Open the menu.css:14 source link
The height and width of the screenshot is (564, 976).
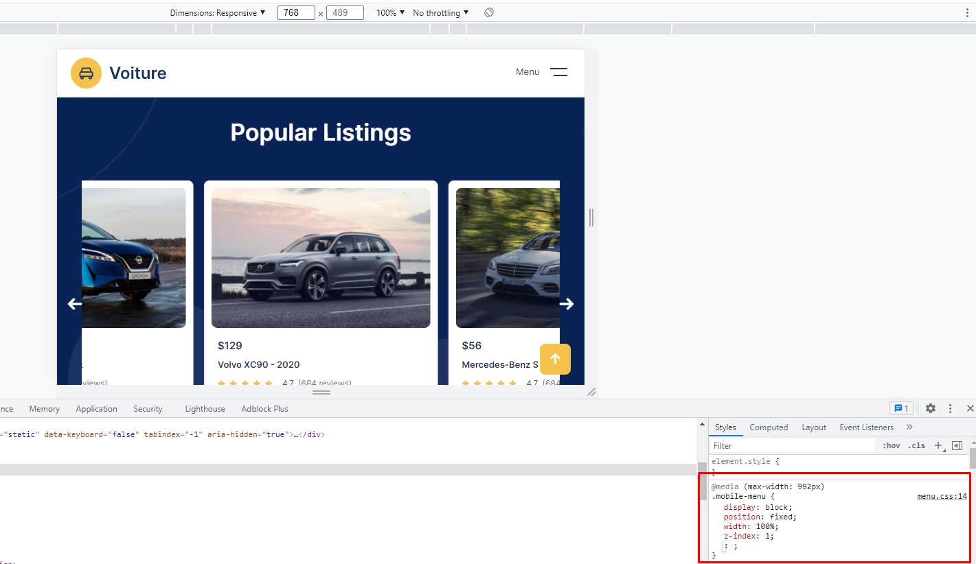coord(942,497)
